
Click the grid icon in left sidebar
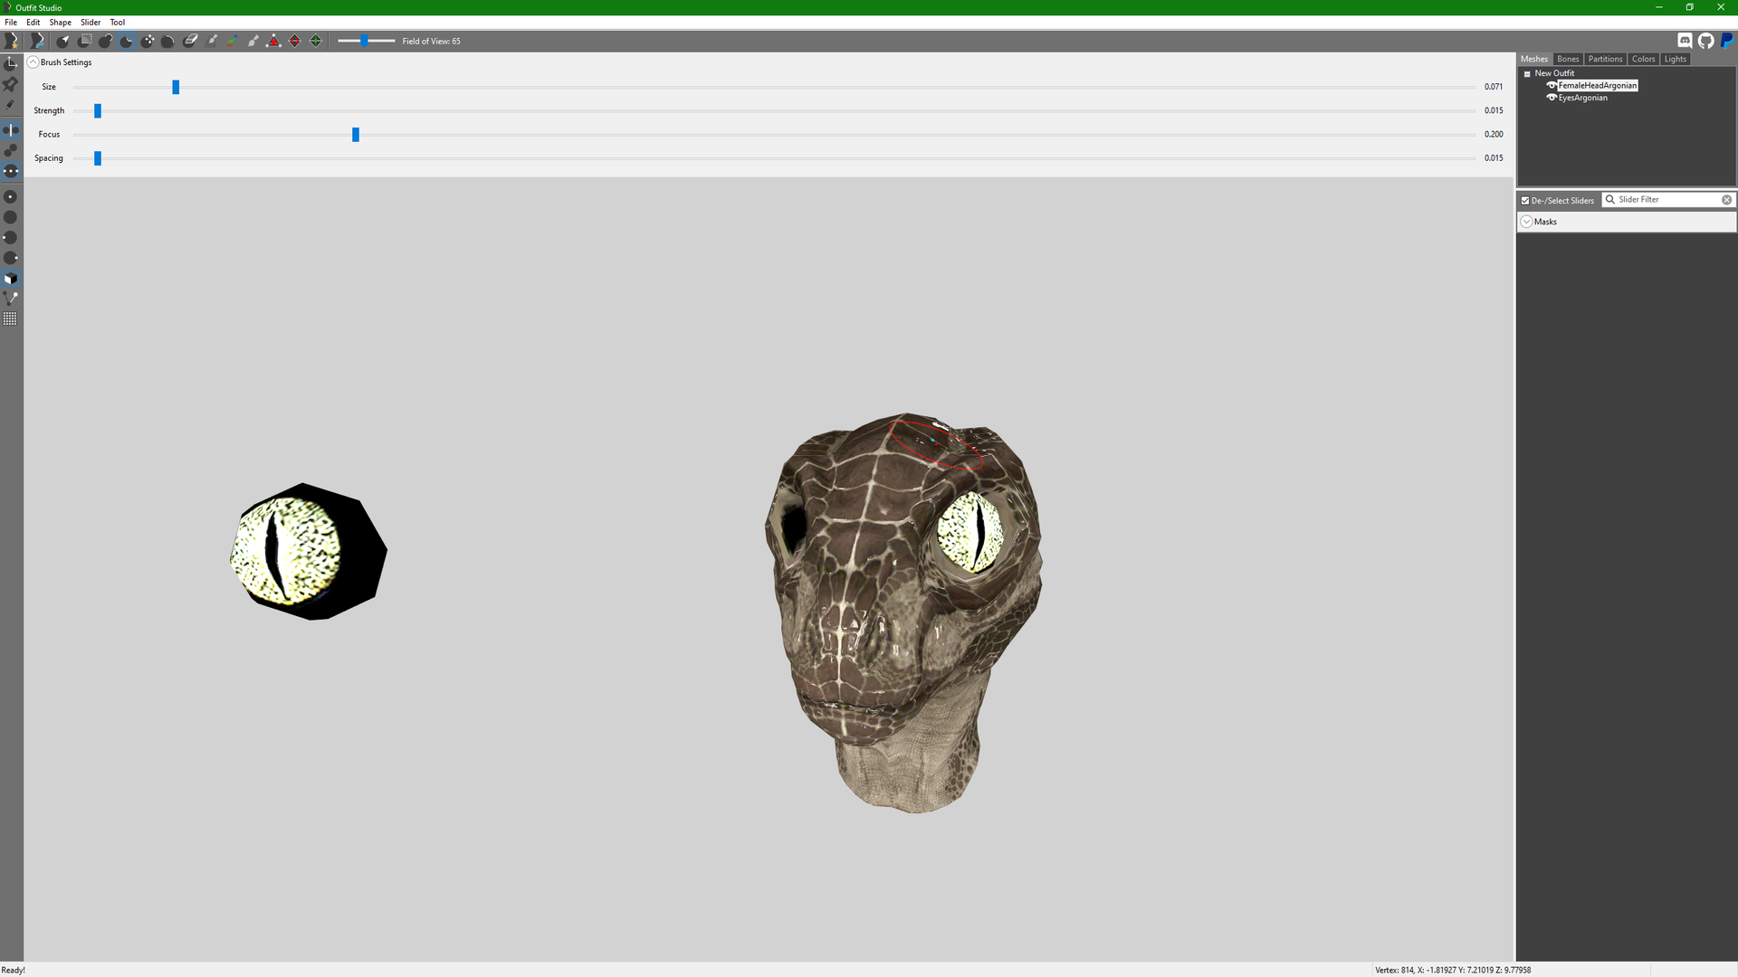pos(11,318)
